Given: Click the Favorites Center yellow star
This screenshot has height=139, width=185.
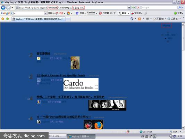Looking at the screenshot, I should 3,19.
